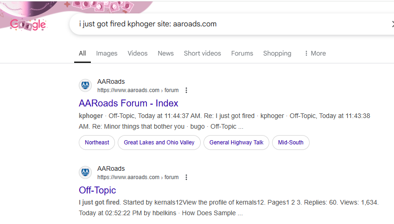Click the first result's aaroads.com forum URL
This screenshot has height=224, width=394.
pyautogui.click(x=138, y=90)
